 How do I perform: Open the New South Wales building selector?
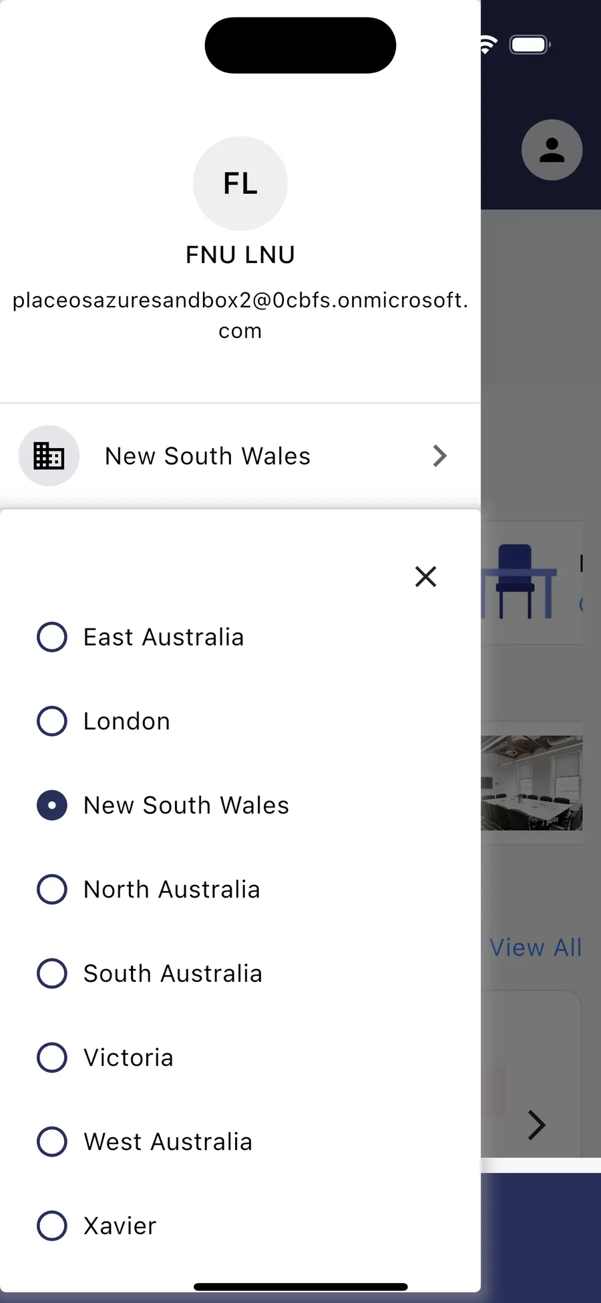[x=208, y=456]
